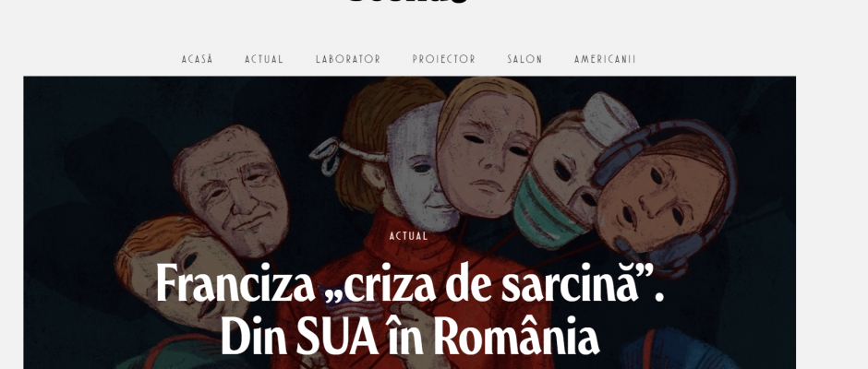Open the LABORATOR menu item
Image resolution: width=868 pixels, height=369 pixels.
tap(348, 59)
